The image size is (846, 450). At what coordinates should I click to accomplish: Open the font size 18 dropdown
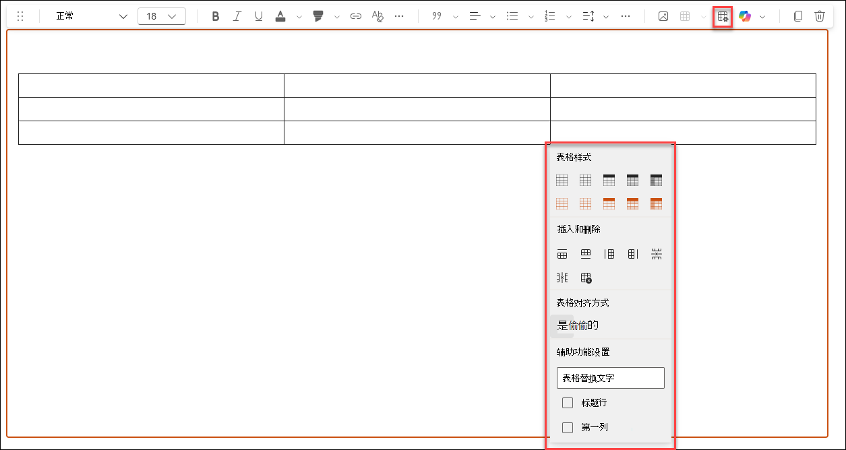162,16
